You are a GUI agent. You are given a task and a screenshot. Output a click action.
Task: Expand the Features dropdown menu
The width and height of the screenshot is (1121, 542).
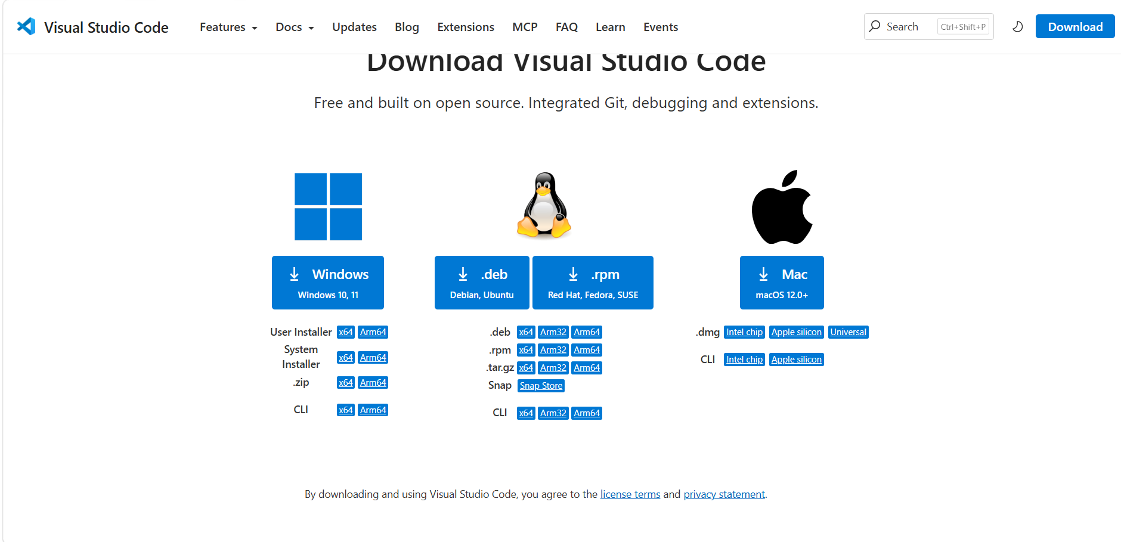tap(228, 27)
